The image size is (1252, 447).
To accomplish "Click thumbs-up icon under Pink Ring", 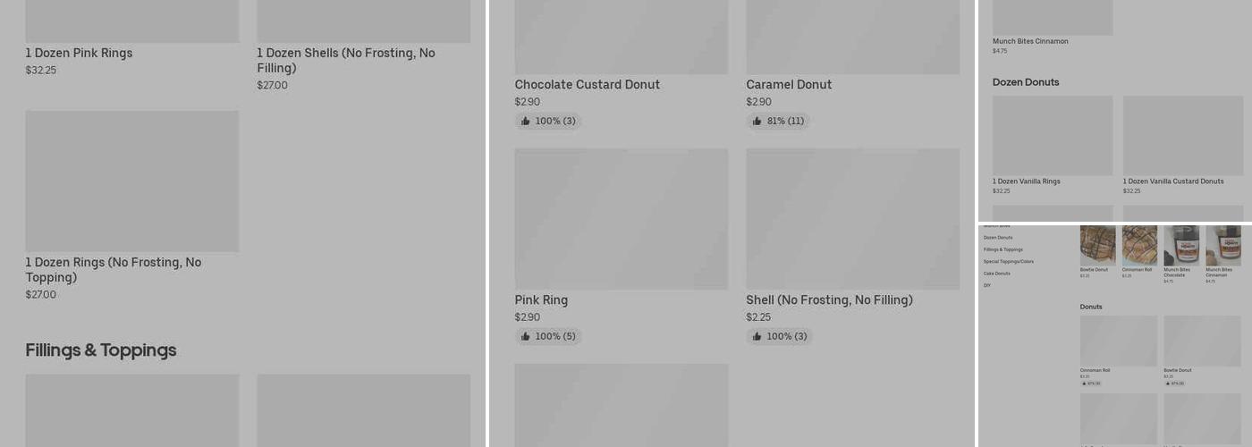I will click(526, 337).
